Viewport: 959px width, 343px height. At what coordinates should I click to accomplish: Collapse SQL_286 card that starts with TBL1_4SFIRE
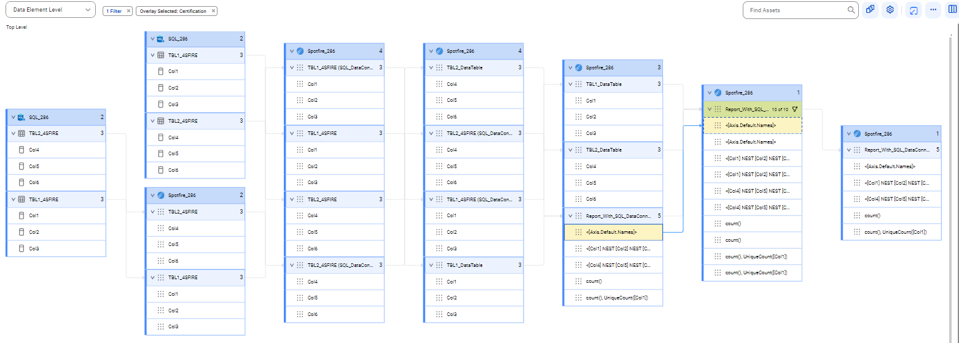152,39
